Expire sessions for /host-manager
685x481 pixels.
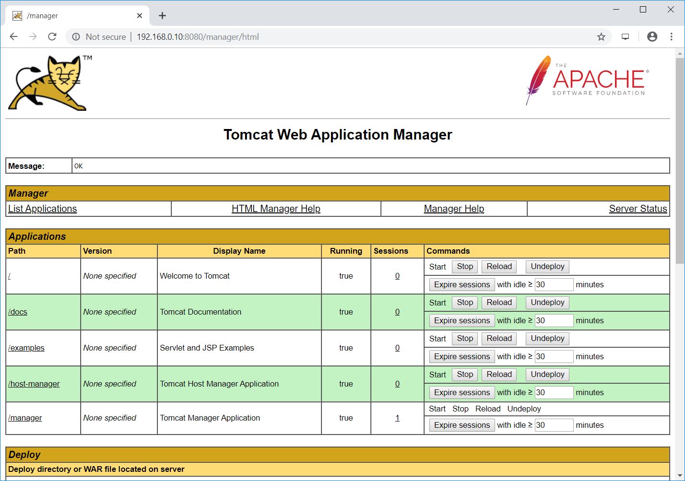[462, 392]
